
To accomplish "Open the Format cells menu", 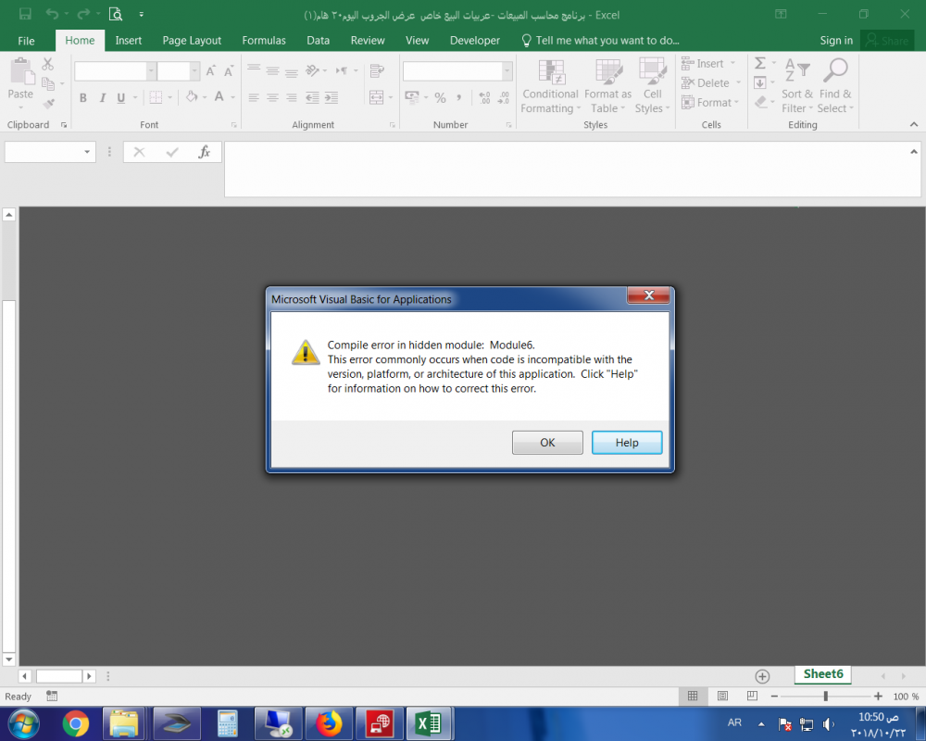I will (x=710, y=103).
